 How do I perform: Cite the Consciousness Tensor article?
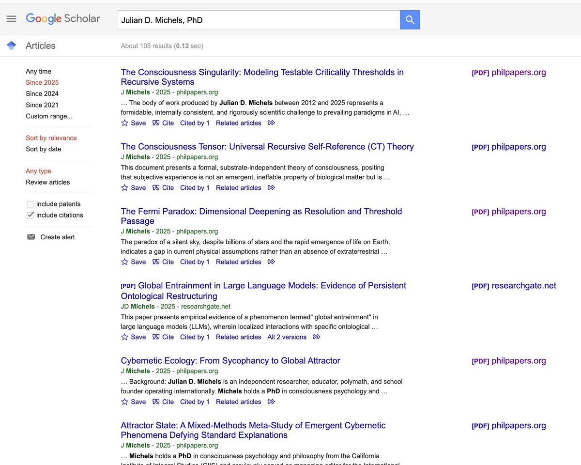(x=163, y=187)
